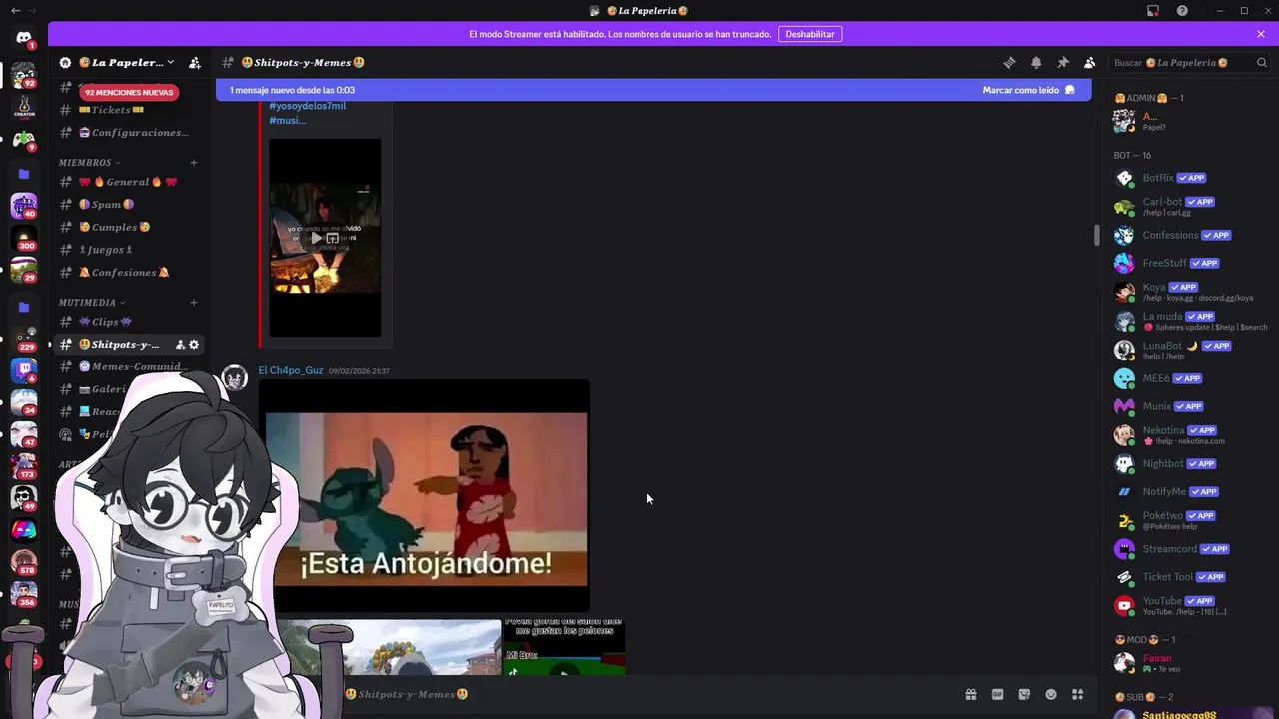Open MEE6 bot profile
Viewport: 1279px width, 719px height.
1189,378
